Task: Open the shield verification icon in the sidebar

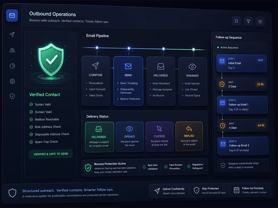Action: pos(12,96)
